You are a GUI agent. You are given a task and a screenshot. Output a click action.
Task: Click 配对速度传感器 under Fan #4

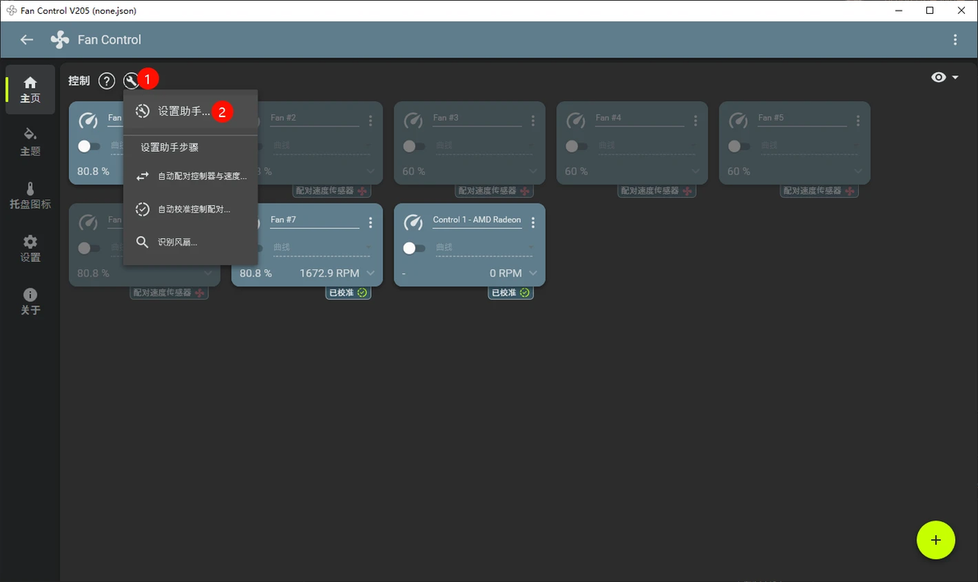(656, 191)
